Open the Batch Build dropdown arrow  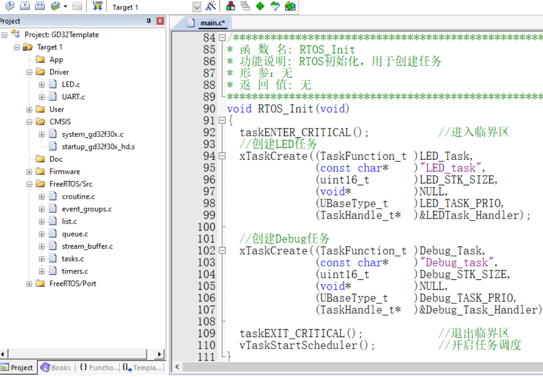coord(65,6)
